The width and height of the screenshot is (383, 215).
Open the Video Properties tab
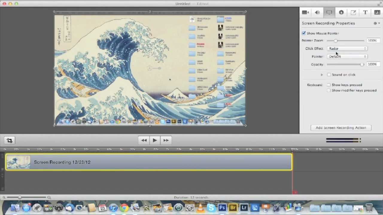coord(305,12)
